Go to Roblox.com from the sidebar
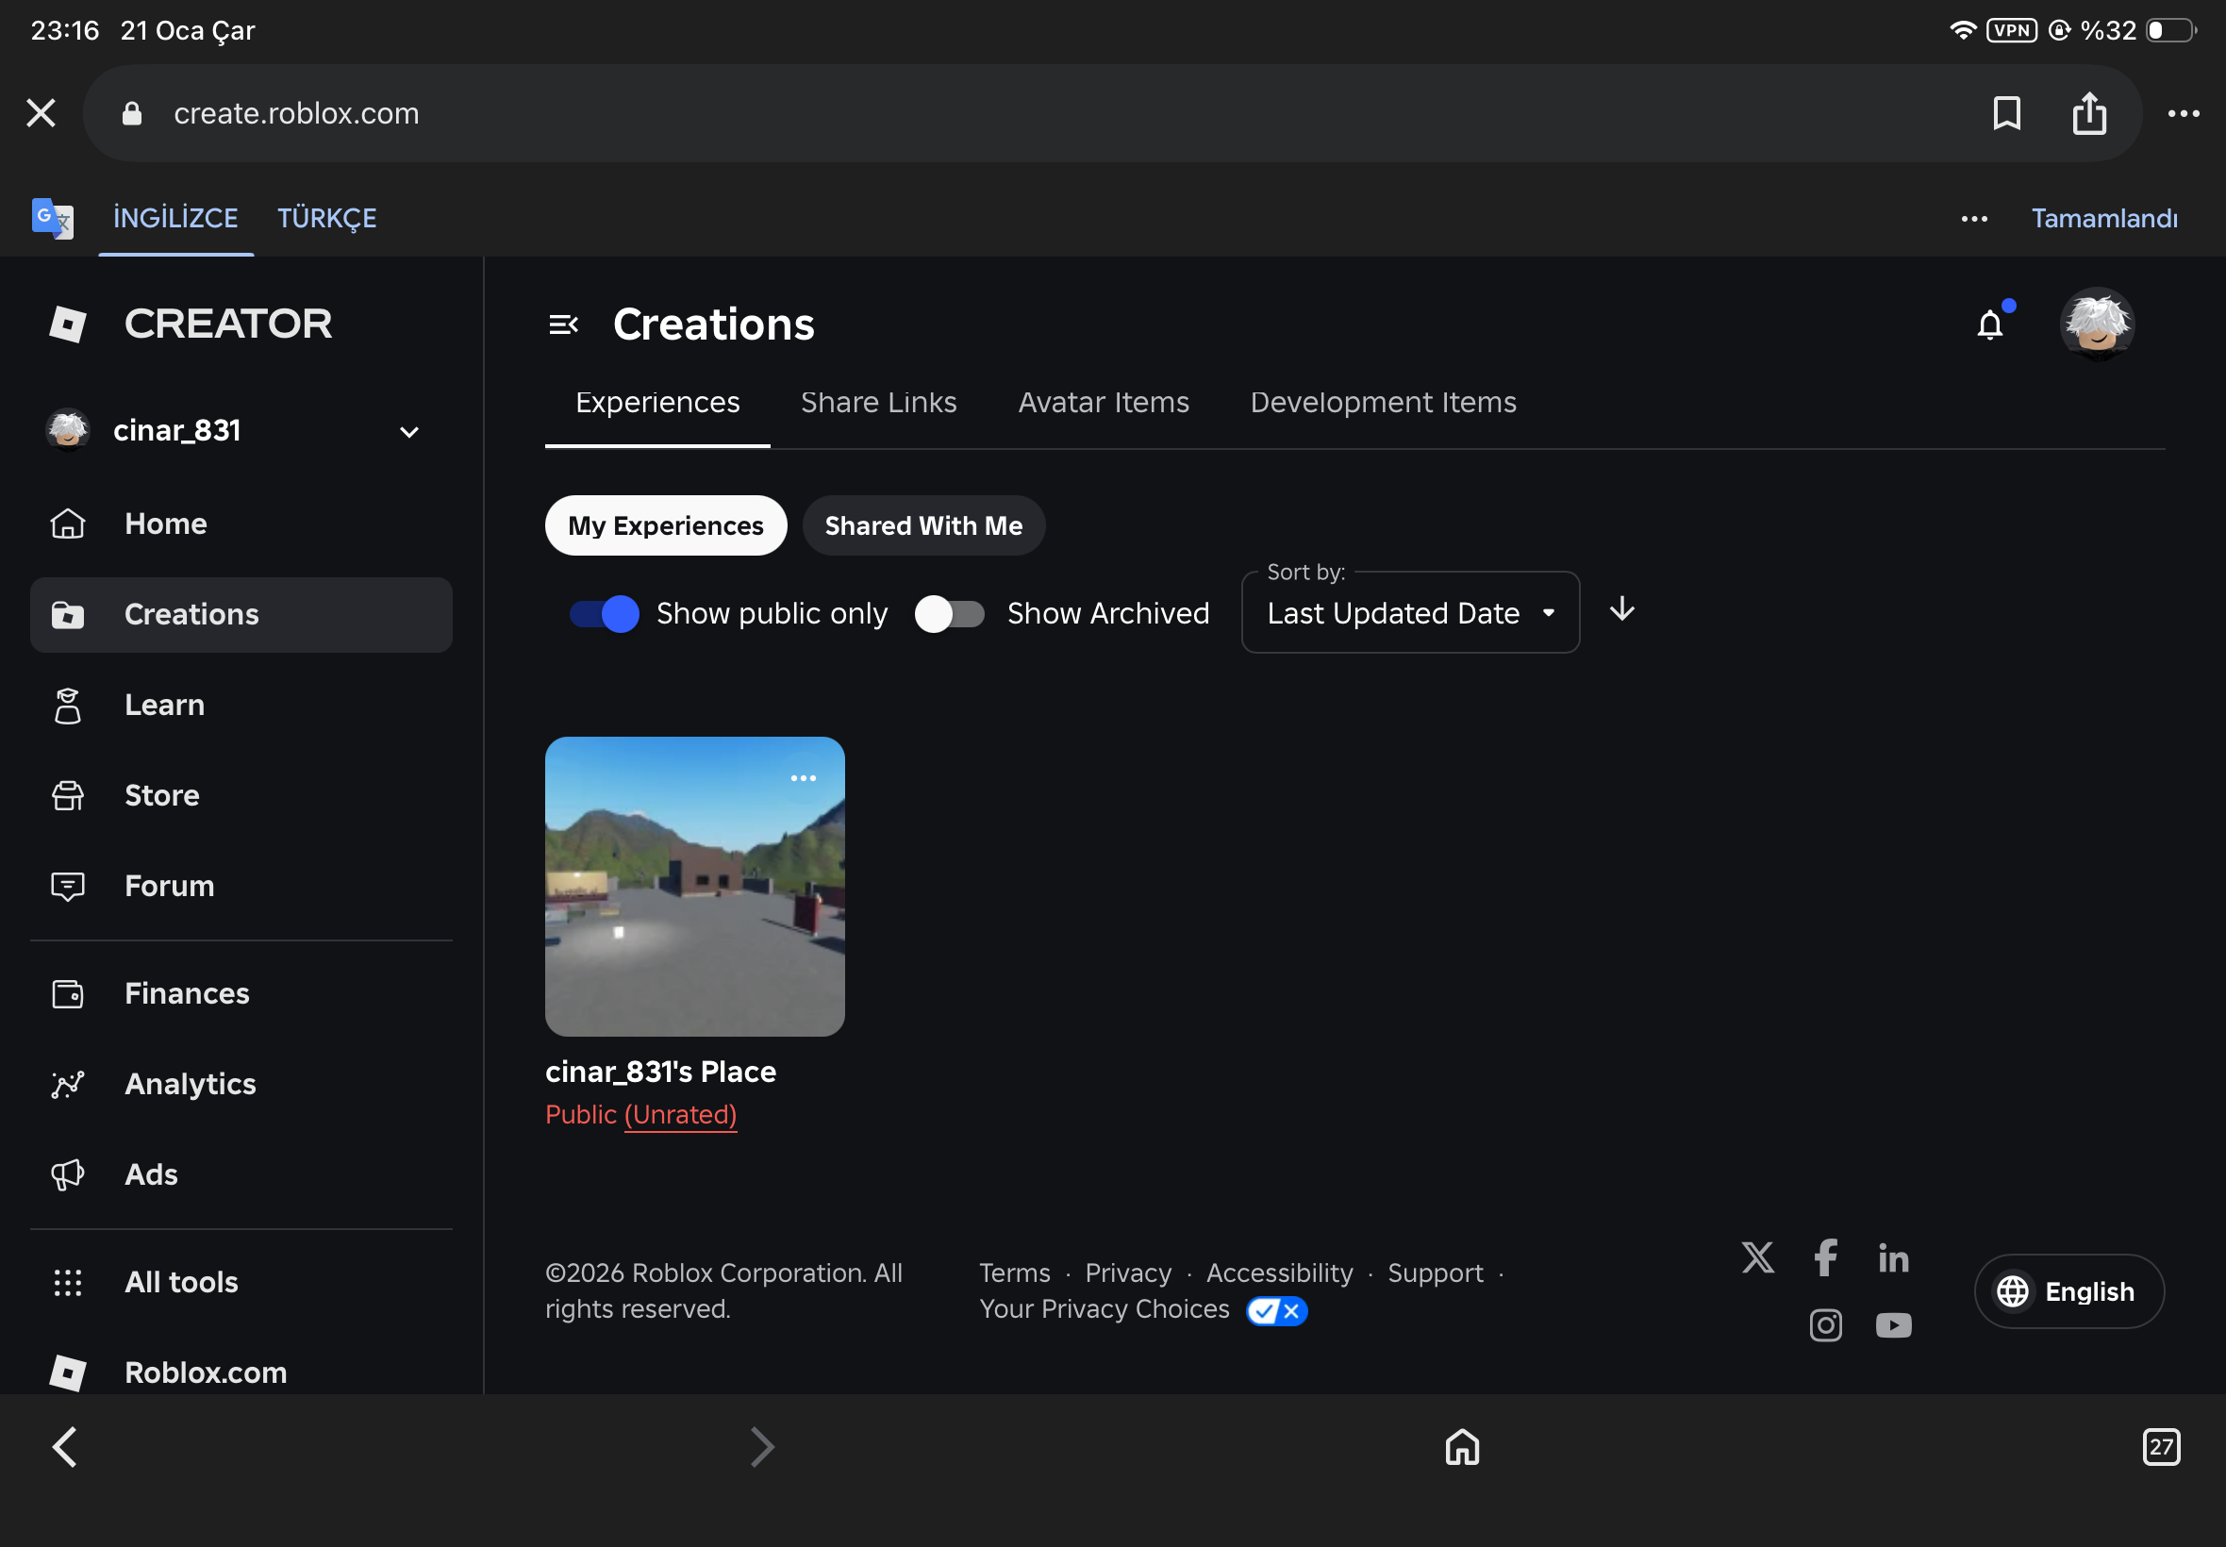This screenshot has height=1547, width=2226. pos(241,1372)
